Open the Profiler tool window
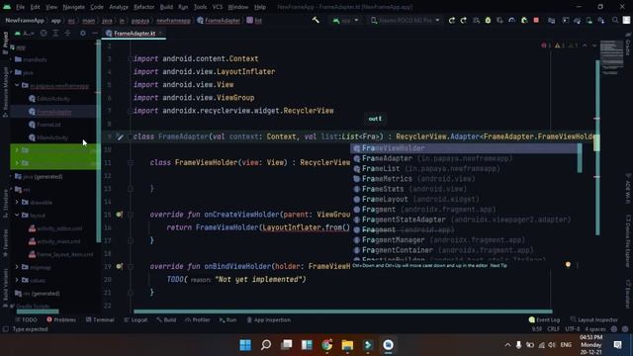Viewport: 633px width, 356px height. tap(198, 319)
